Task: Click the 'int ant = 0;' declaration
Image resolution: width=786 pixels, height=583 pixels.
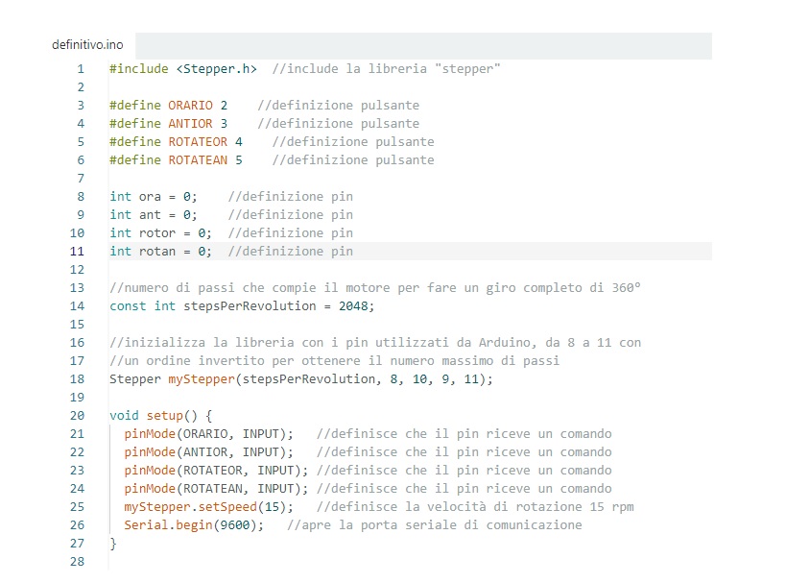Action: [x=154, y=215]
